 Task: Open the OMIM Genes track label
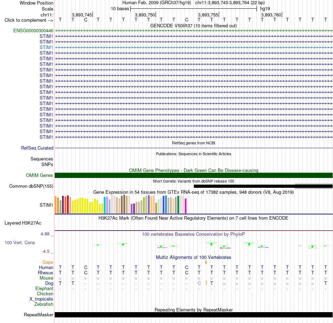coord(40,175)
